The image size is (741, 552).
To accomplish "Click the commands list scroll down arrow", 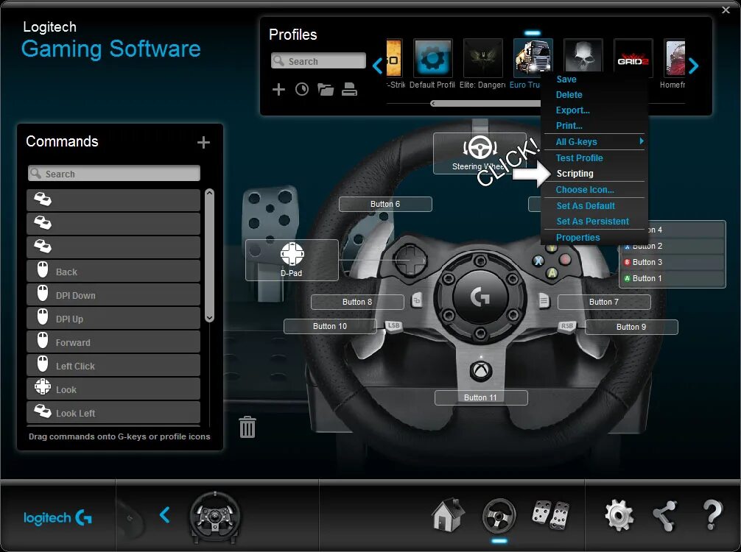I will pos(210,318).
